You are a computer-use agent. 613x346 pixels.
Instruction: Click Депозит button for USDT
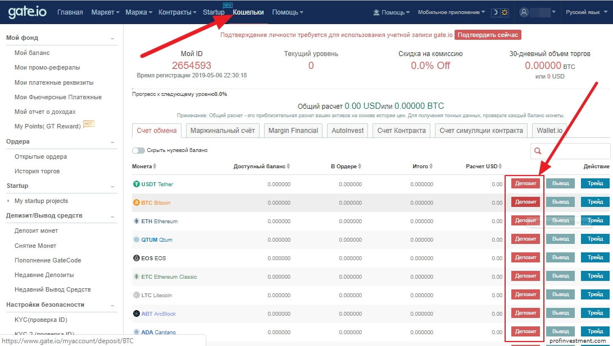click(x=525, y=183)
